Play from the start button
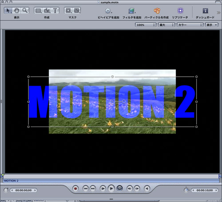 click(103, 189)
